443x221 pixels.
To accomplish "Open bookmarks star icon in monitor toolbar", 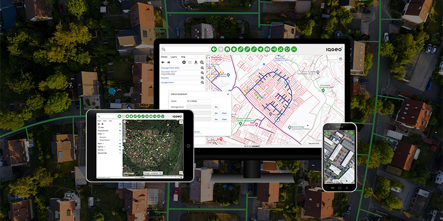I will pos(234,49).
